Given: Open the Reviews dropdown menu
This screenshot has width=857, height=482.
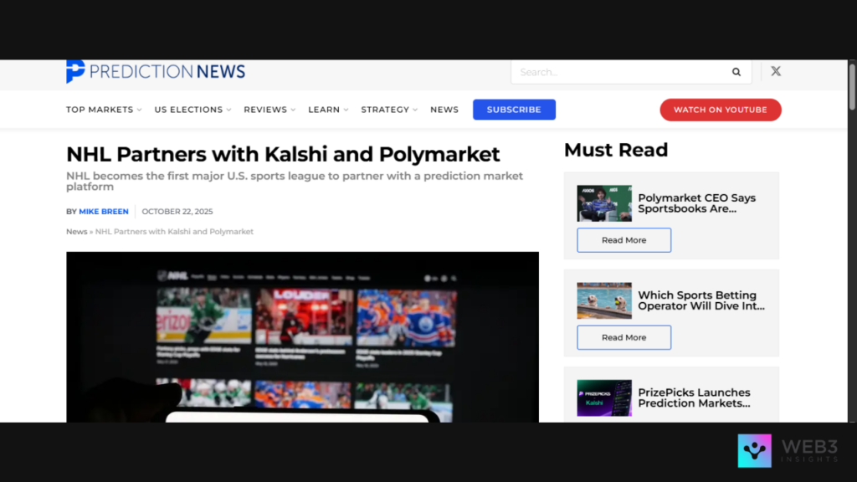Looking at the screenshot, I should click(x=270, y=110).
